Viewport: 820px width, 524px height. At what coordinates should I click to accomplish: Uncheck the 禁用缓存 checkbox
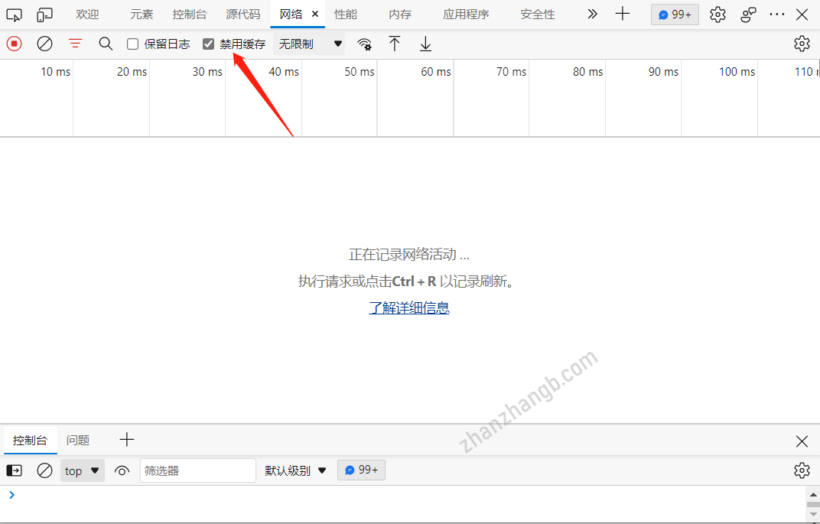208,44
